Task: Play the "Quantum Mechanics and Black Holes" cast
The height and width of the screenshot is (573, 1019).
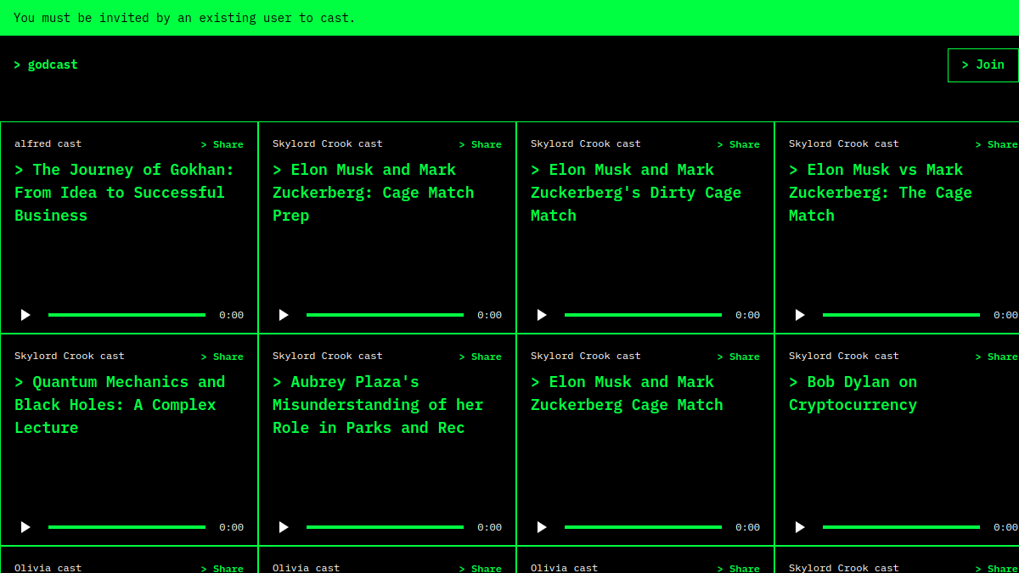Action: tap(25, 527)
